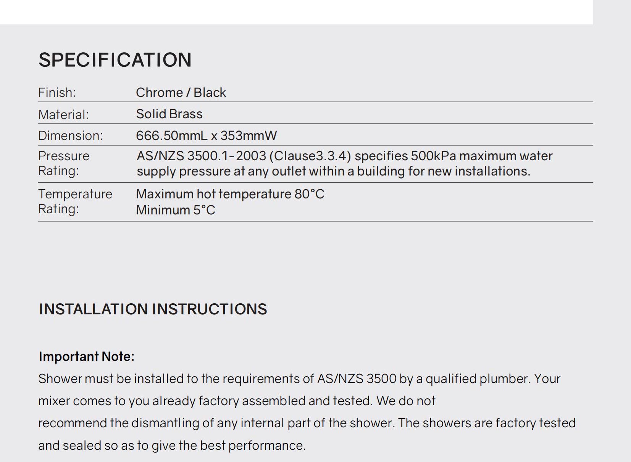Click the line starting "recommend the dismantling"
The image size is (631, 462).
click(307, 423)
